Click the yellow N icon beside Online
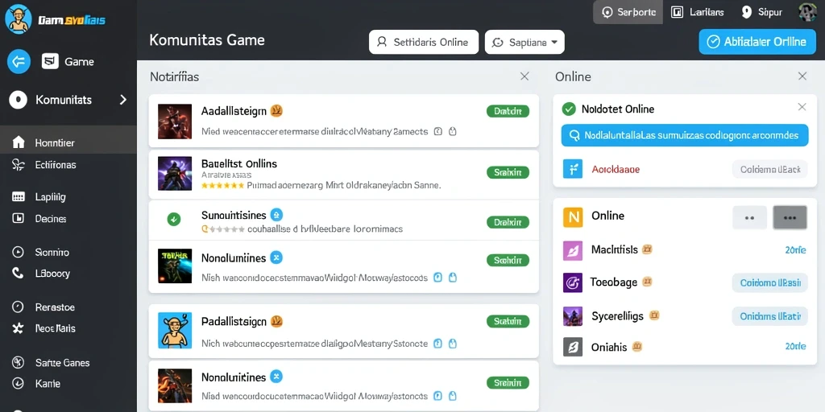Image resolution: width=825 pixels, height=412 pixels. pos(573,216)
